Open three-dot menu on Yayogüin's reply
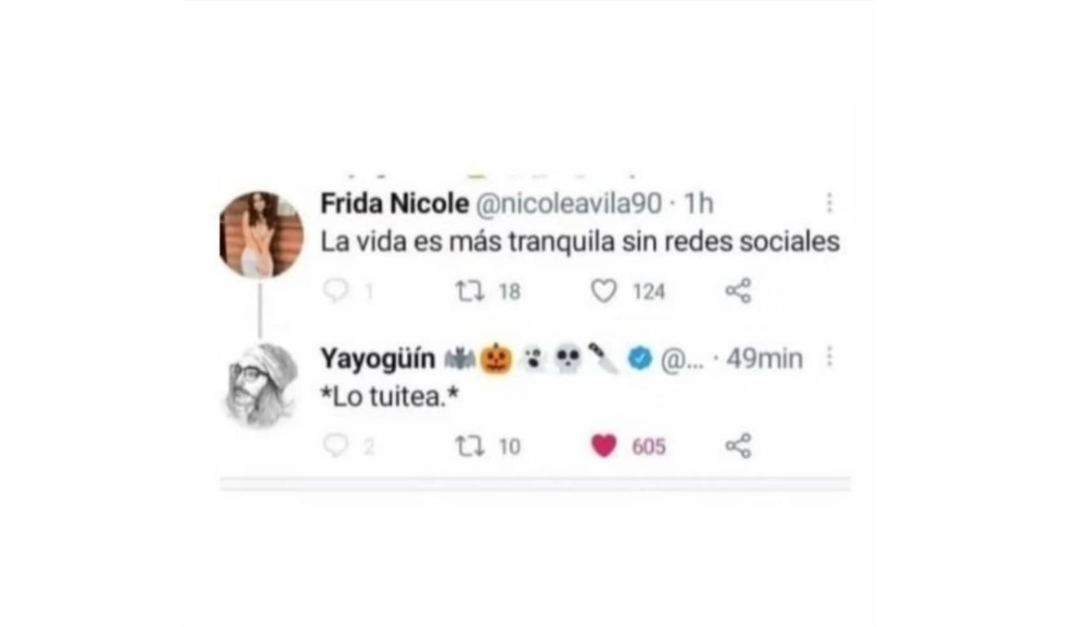The height and width of the screenshot is (627, 1090). click(x=829, y=357)
